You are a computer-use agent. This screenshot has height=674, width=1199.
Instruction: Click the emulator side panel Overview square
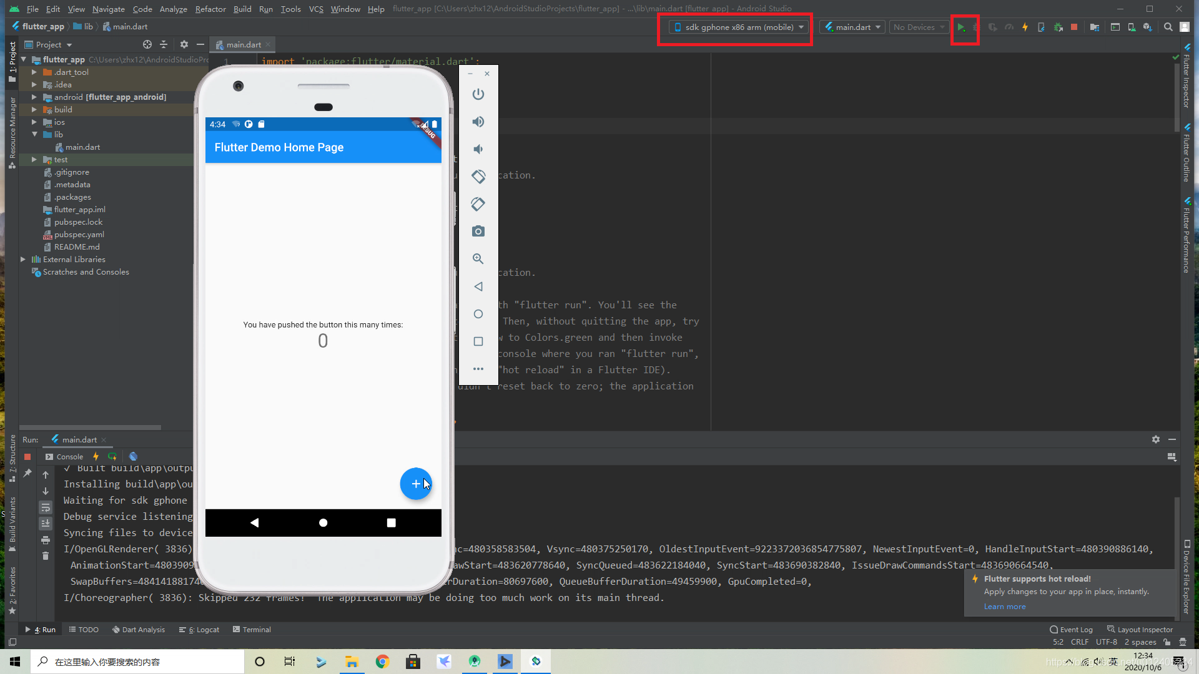coord(478,341)
